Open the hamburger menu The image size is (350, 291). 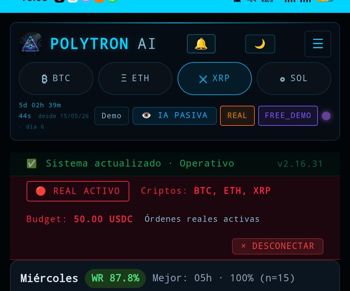coord(318,44)
